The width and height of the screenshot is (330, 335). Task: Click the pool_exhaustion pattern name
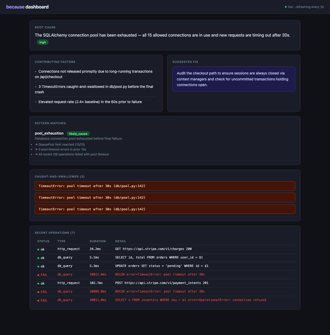coord(49,133)
